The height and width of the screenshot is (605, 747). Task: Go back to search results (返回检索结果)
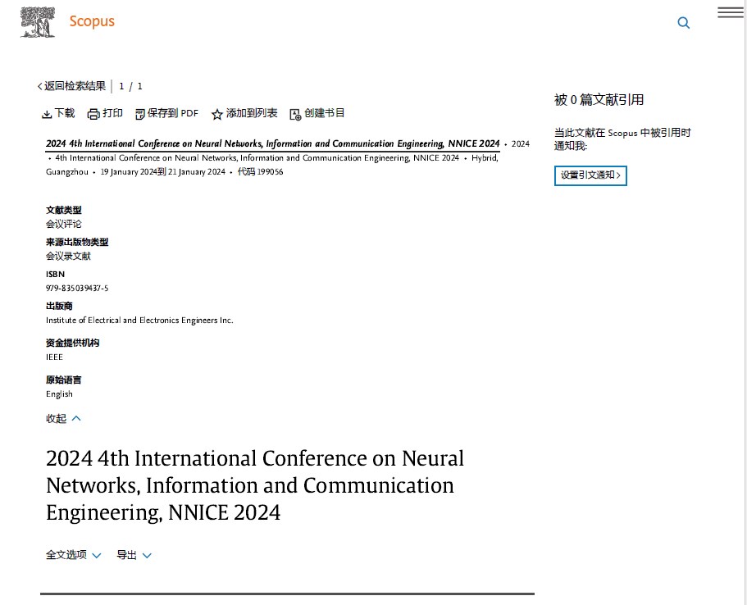tap(71, 86)
